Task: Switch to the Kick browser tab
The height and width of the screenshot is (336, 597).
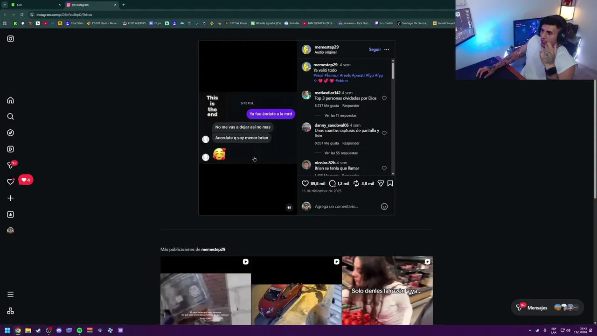Action: coord(35,5)
